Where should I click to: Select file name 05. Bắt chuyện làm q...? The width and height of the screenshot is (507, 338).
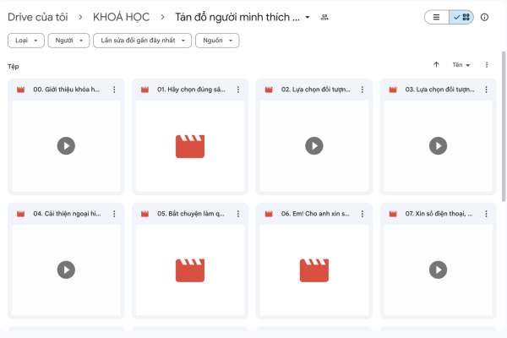(191, 214)
